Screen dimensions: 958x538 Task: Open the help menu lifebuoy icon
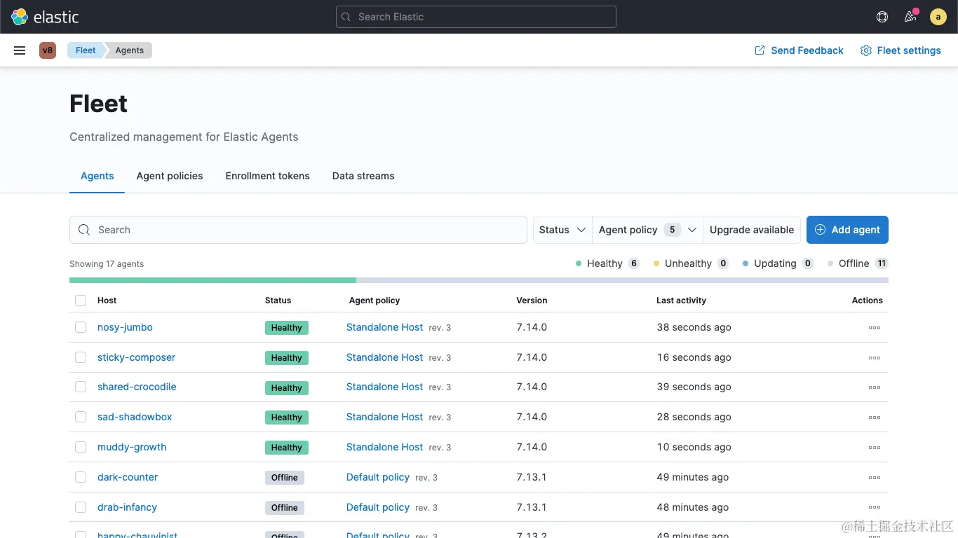pos(882,17)
